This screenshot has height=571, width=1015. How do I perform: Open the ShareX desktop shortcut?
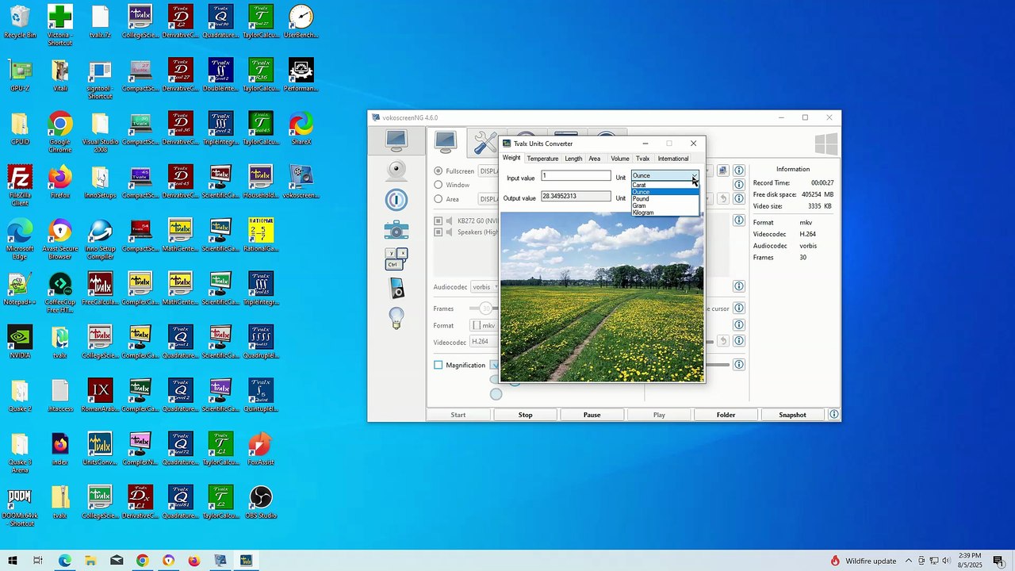[x=301, y=129]
